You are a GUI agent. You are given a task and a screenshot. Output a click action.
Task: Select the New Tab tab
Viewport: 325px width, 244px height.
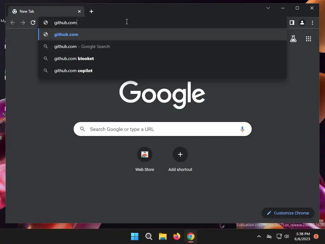coord(46,11)
